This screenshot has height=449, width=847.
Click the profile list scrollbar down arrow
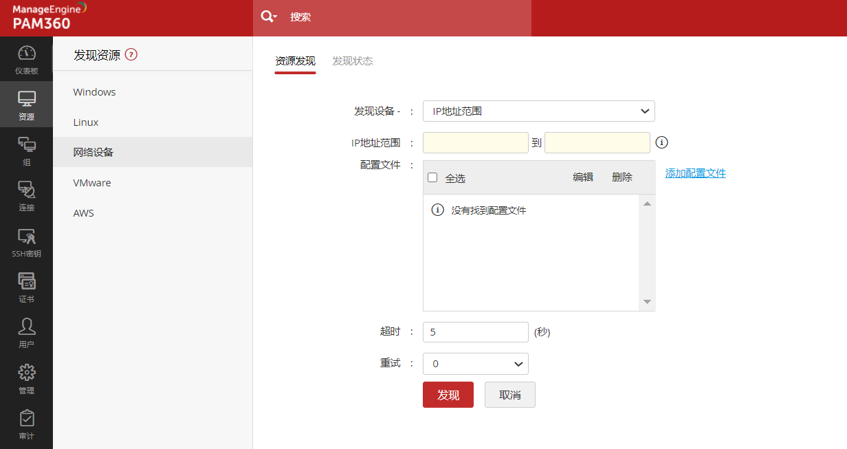[x=647, y=302]
